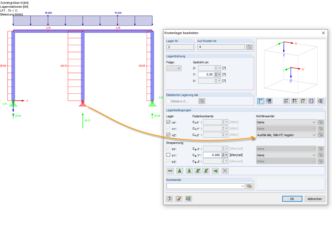Click the 68.31 reaction value label
This screenshot has height=249, width=332.
(87, 121)
